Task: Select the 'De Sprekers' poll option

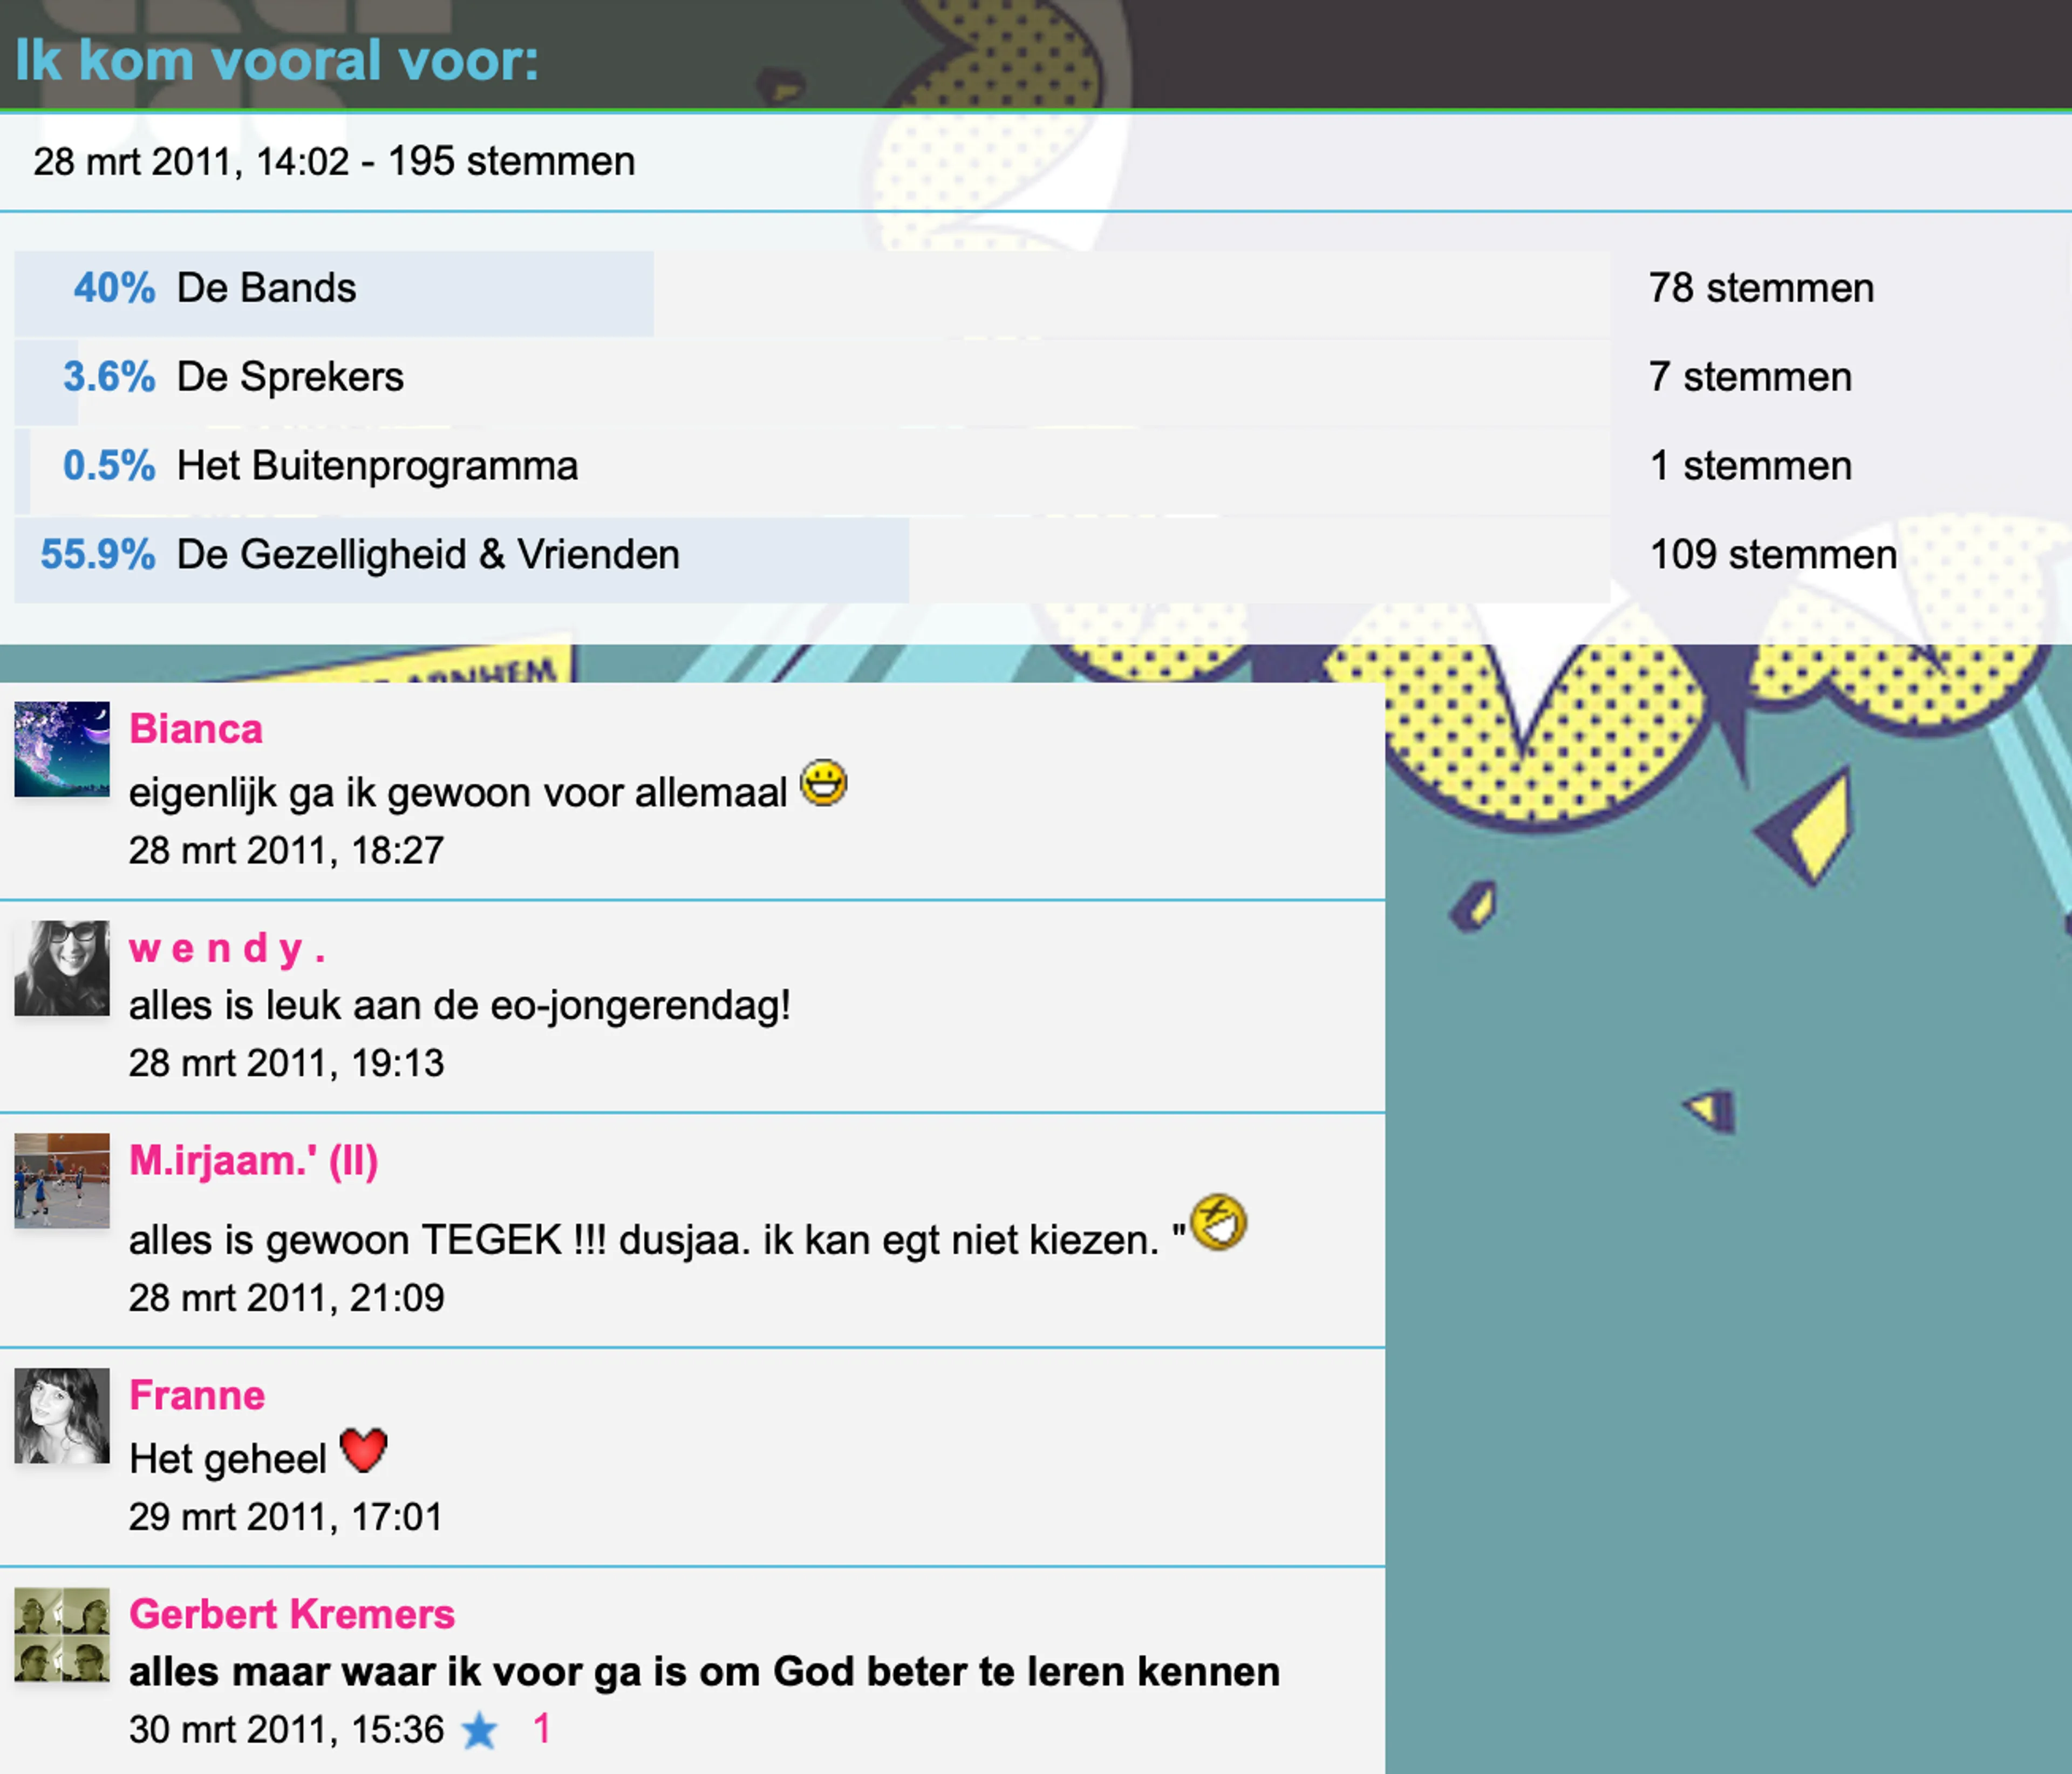Action: click(x=290, y=378)
